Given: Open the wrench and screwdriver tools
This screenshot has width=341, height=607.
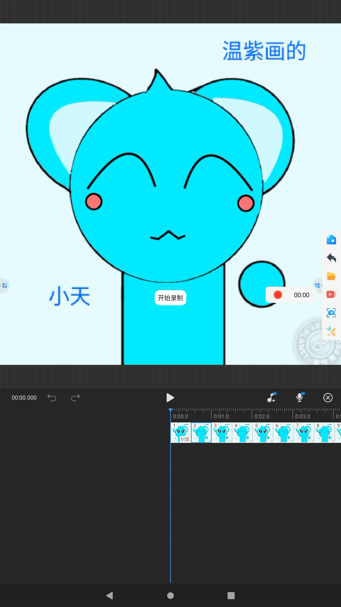Looking at the screenshot, I should pos(331,331).
